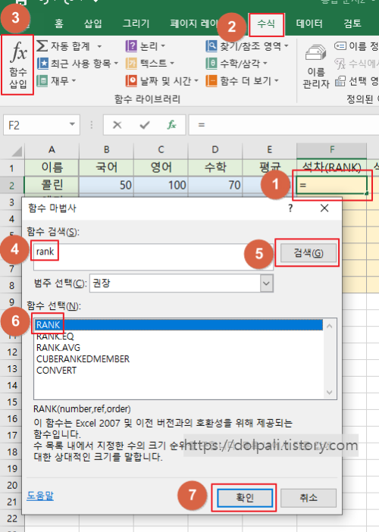
Task: Switch to the 수식 tab
Action: 266,23
